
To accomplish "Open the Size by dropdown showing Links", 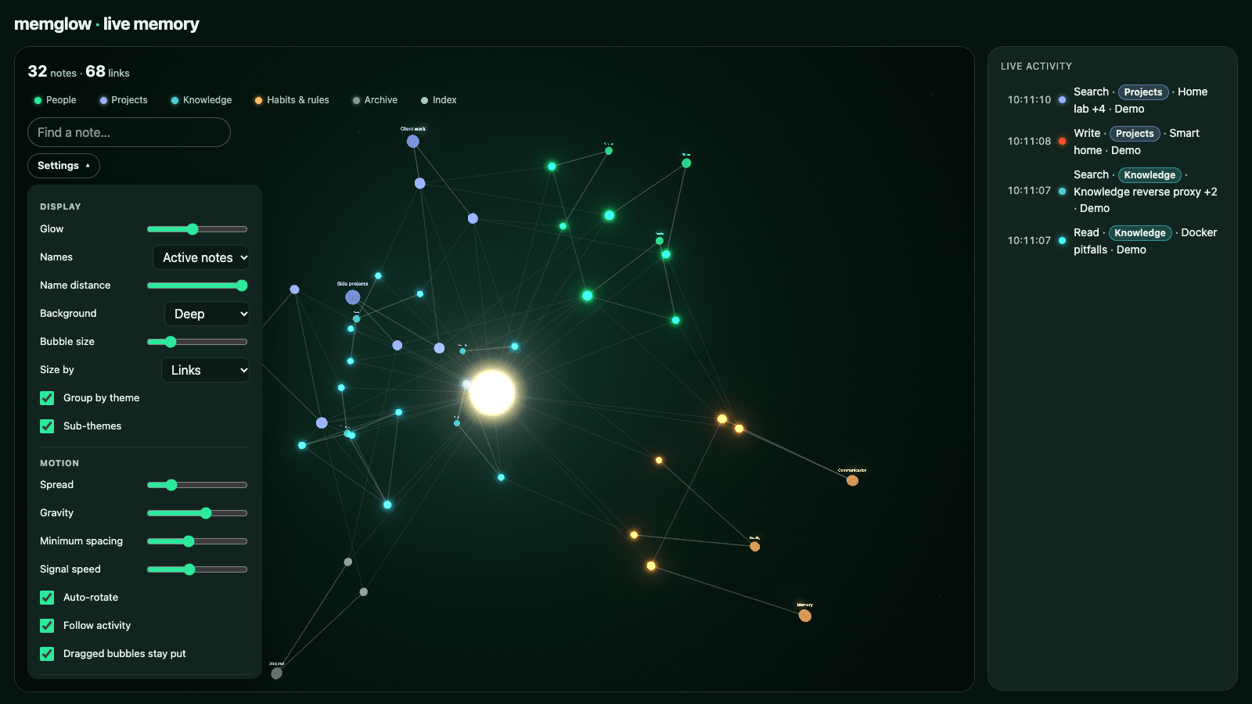I will (205, 370).
